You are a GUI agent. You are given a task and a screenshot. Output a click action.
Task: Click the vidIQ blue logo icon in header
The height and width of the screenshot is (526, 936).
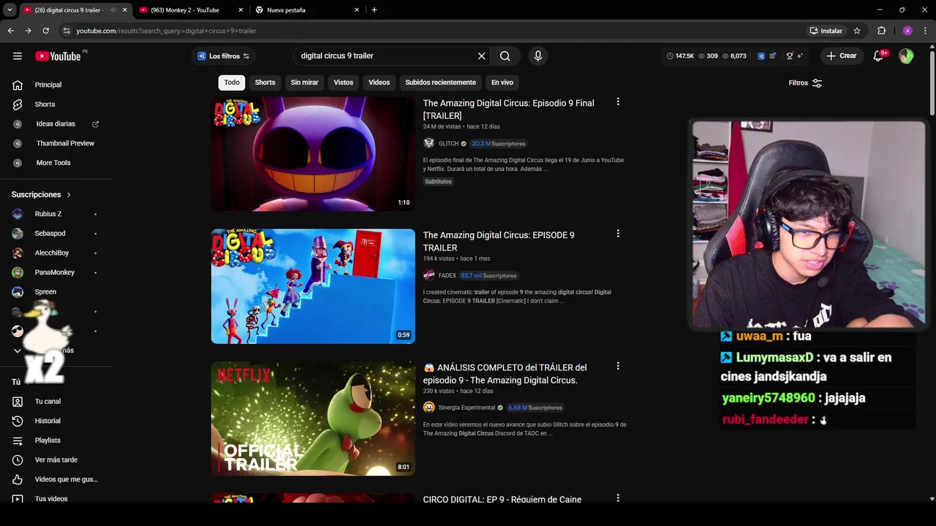pos(760,56)
